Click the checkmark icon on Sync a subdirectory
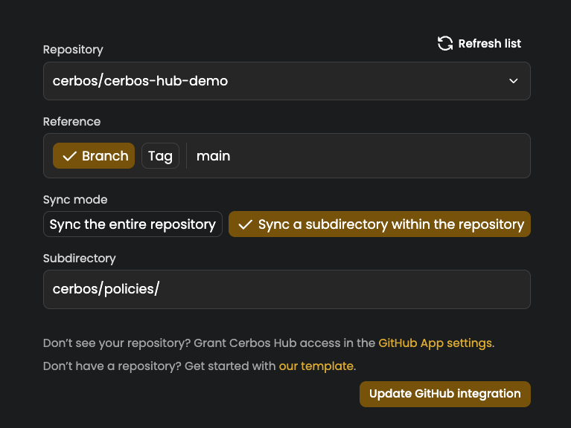 [x=245, y=224]
